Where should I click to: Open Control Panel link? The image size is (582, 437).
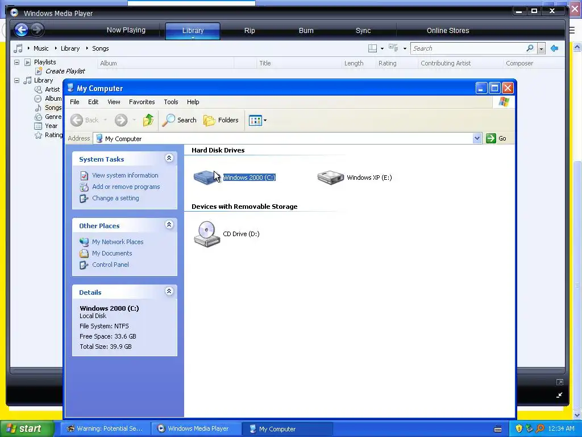click(x=111, y=265)
